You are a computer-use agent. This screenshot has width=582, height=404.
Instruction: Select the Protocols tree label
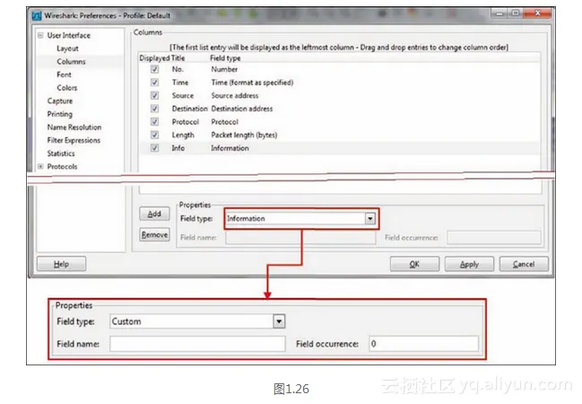click(62, 166)
